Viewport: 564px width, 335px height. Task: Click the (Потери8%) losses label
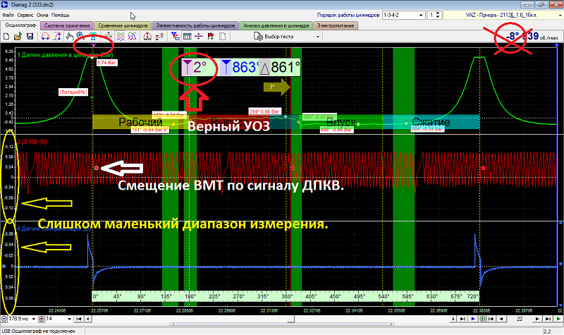[73, 92]
